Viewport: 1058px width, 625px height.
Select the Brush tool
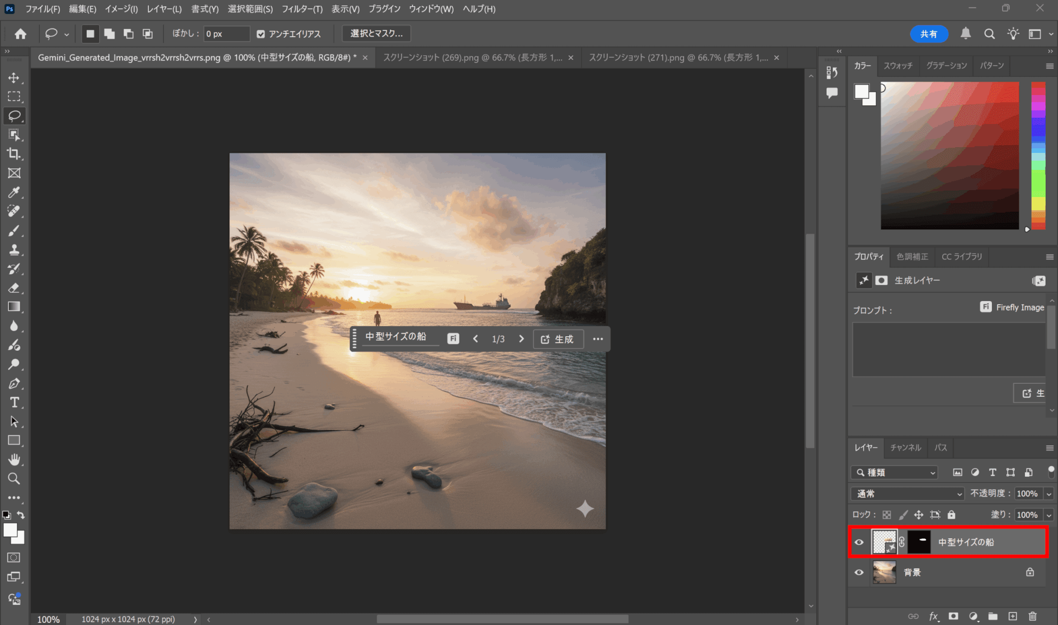click(14, 230)
